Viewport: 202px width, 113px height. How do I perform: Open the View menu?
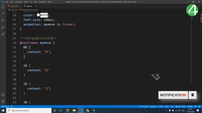pos(26,2)
